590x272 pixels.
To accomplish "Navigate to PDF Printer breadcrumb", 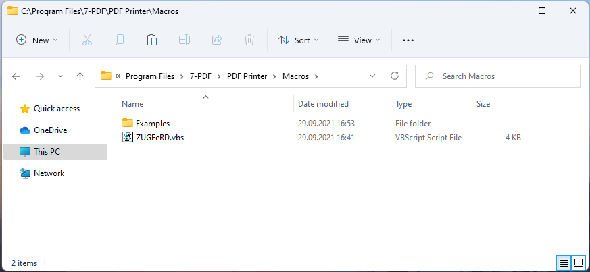I will point(247,76).
